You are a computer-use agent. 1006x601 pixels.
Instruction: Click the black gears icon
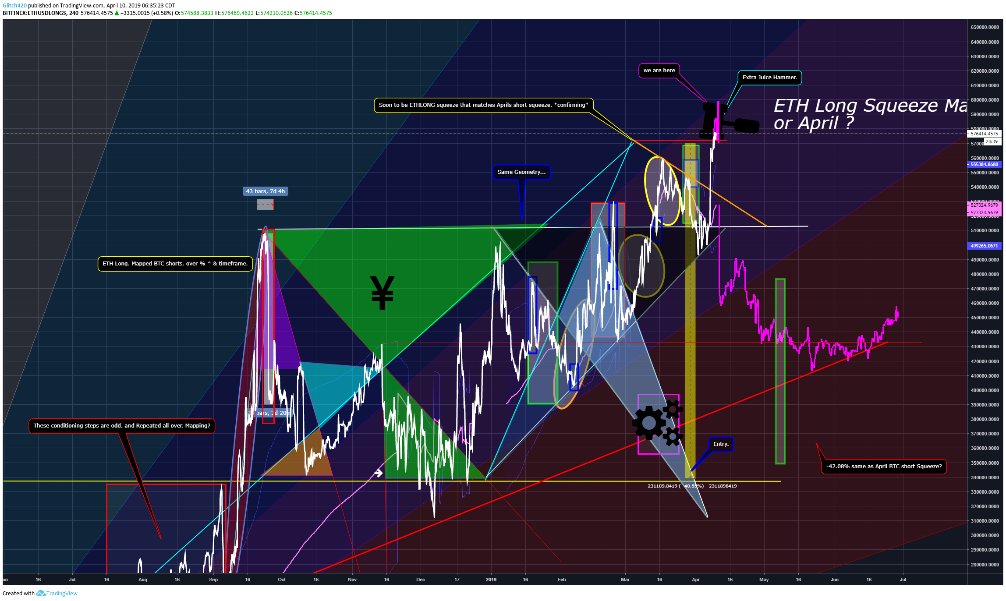(657, 424)
